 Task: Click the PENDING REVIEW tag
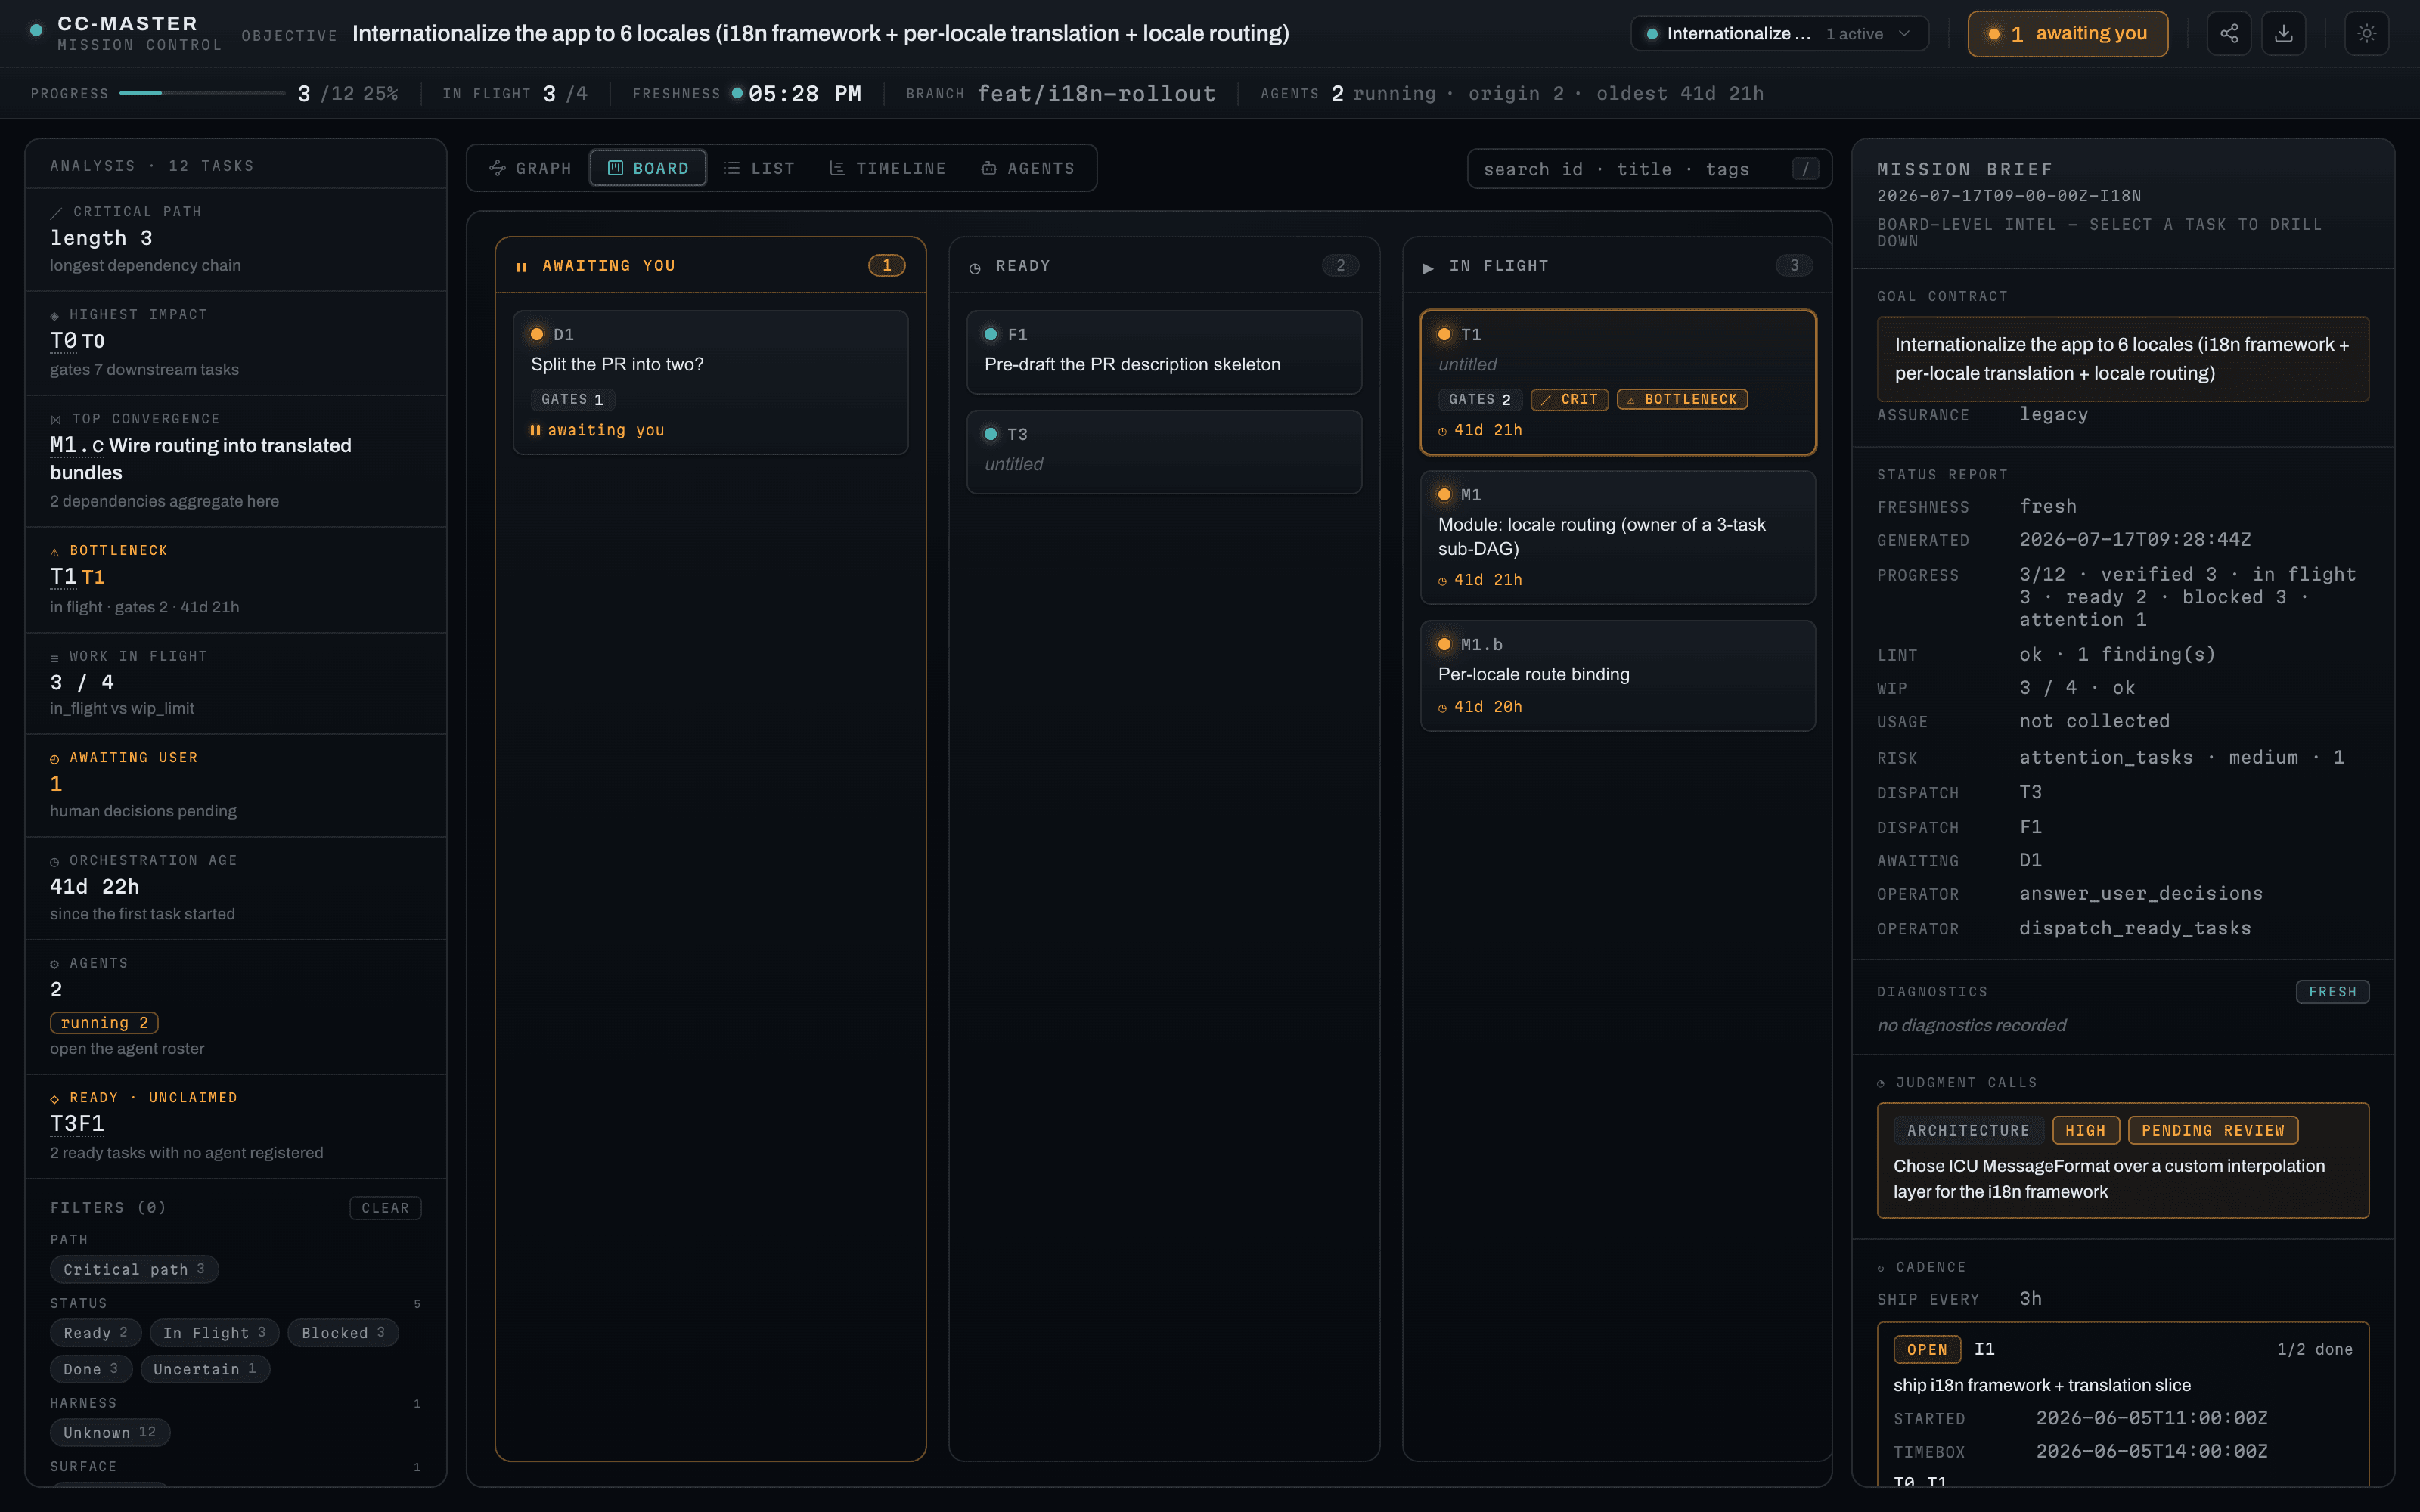[x=2213, y=1130]
